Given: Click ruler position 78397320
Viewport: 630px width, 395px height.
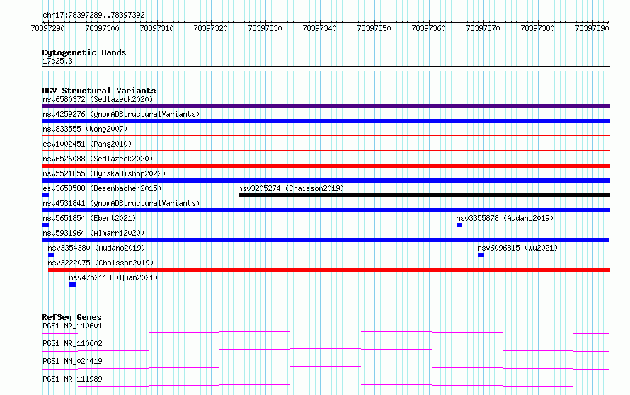Looking at the screenshot, I should tap(210, 28).
